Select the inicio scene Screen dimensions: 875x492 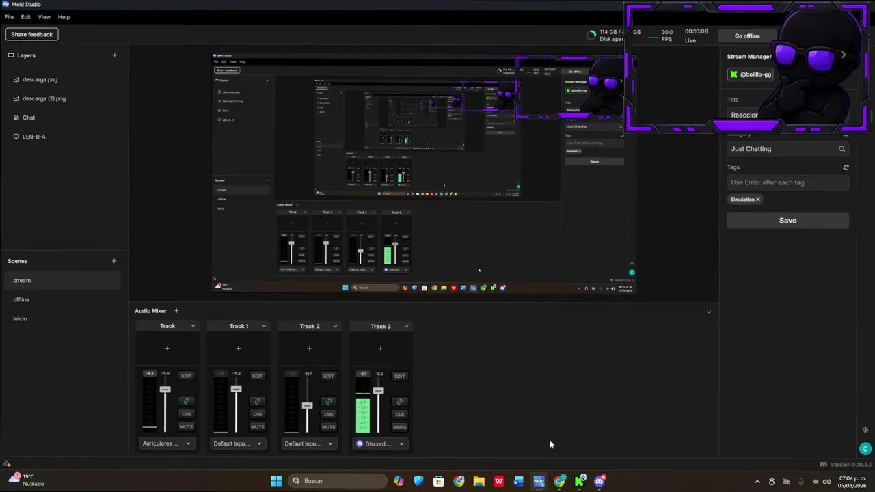(62, 318)
